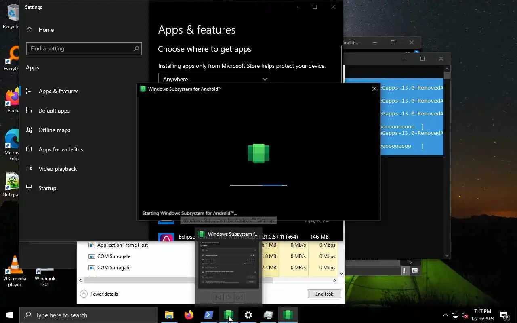Maximize the PowerShell window
The height and width of the screenshot is (323, 517).
[x=422, y=59]
